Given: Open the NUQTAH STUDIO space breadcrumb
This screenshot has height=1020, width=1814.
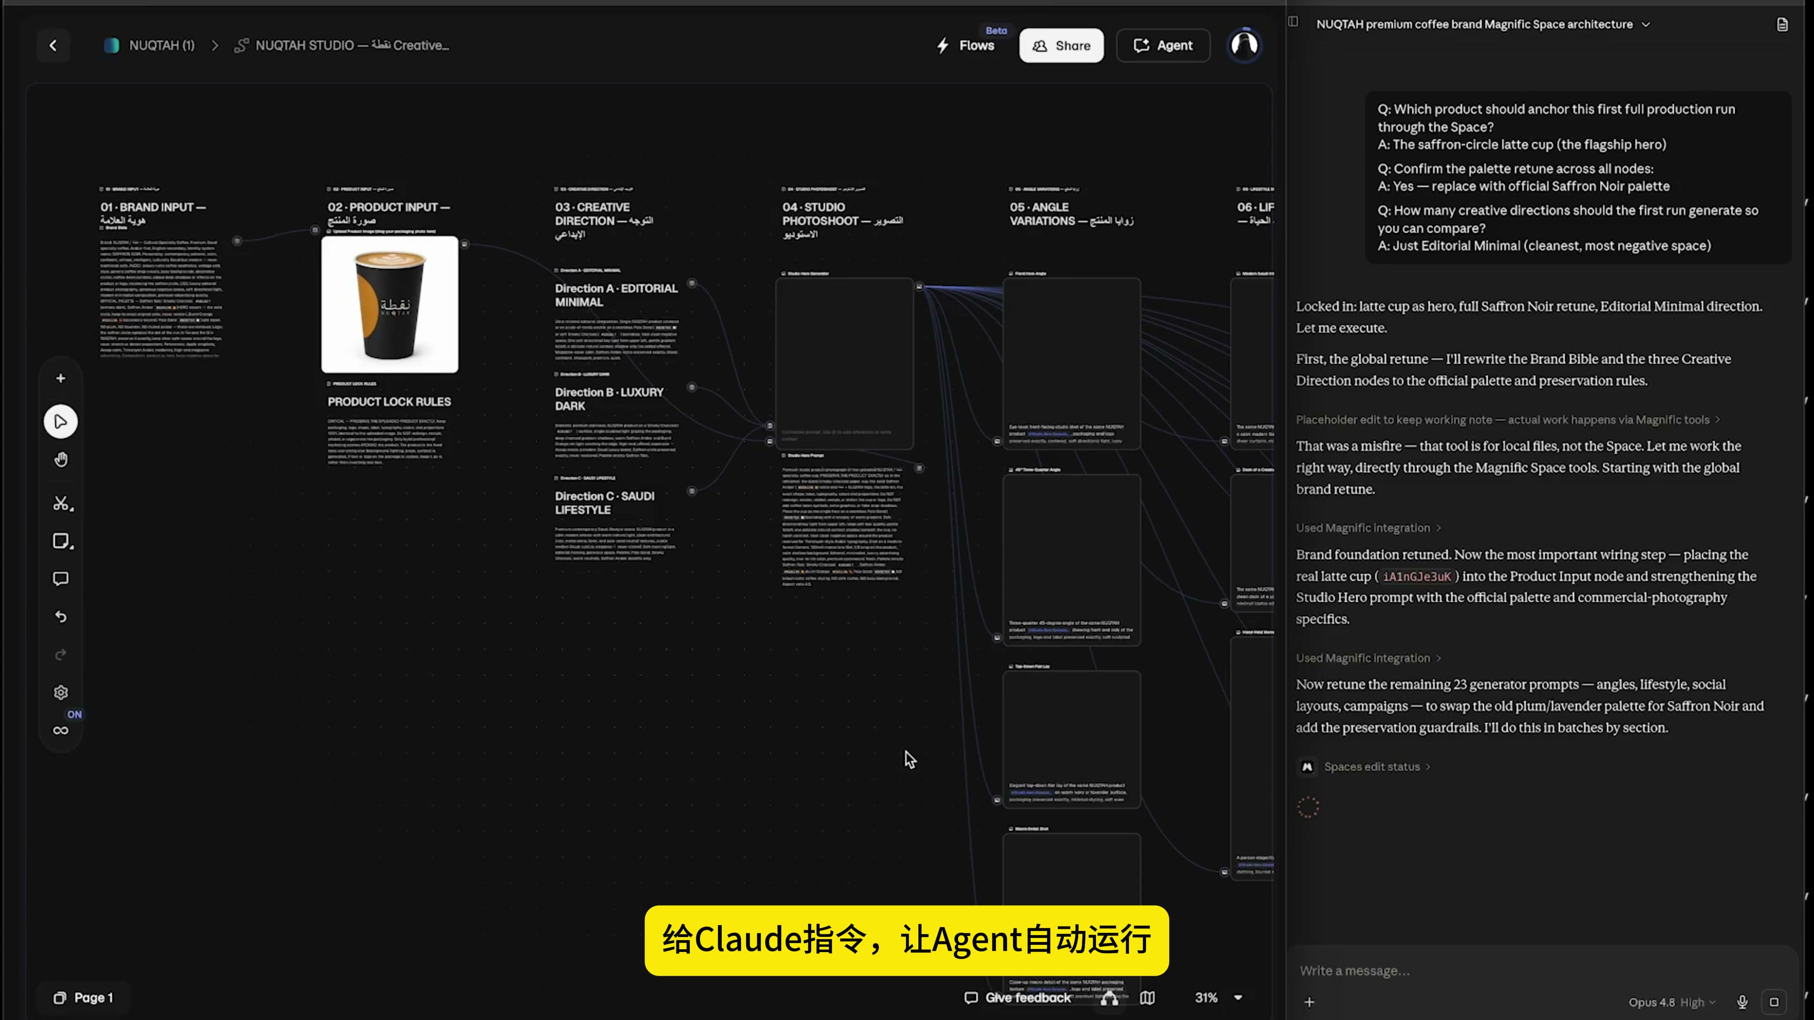Looking at the screenshot, I should point(342,45).
